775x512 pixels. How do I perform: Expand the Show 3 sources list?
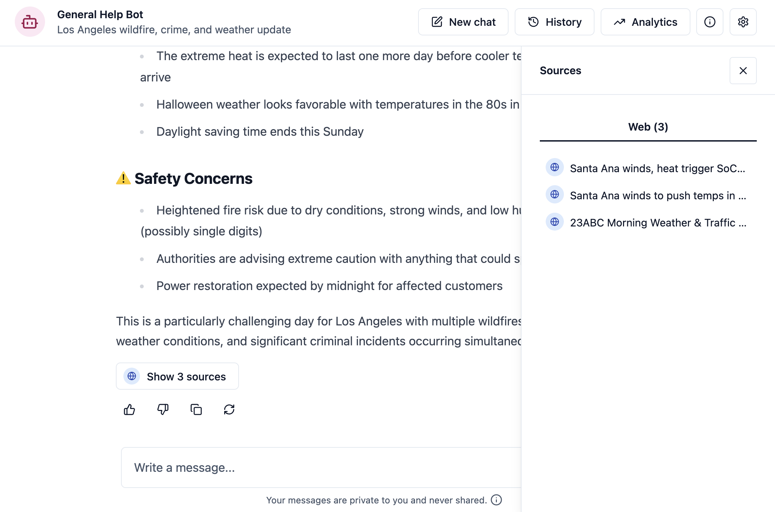[177, 376]
